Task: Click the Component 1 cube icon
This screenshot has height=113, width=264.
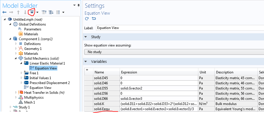Action: pos(15,39)
